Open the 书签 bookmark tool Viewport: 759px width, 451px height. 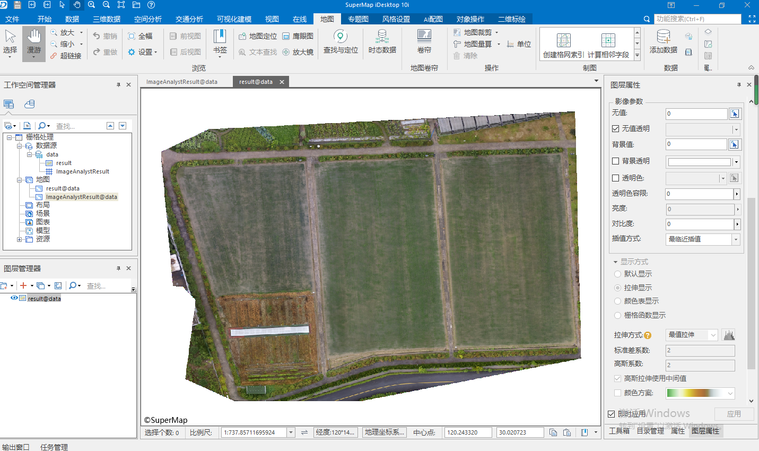click(x=220, y=41)
